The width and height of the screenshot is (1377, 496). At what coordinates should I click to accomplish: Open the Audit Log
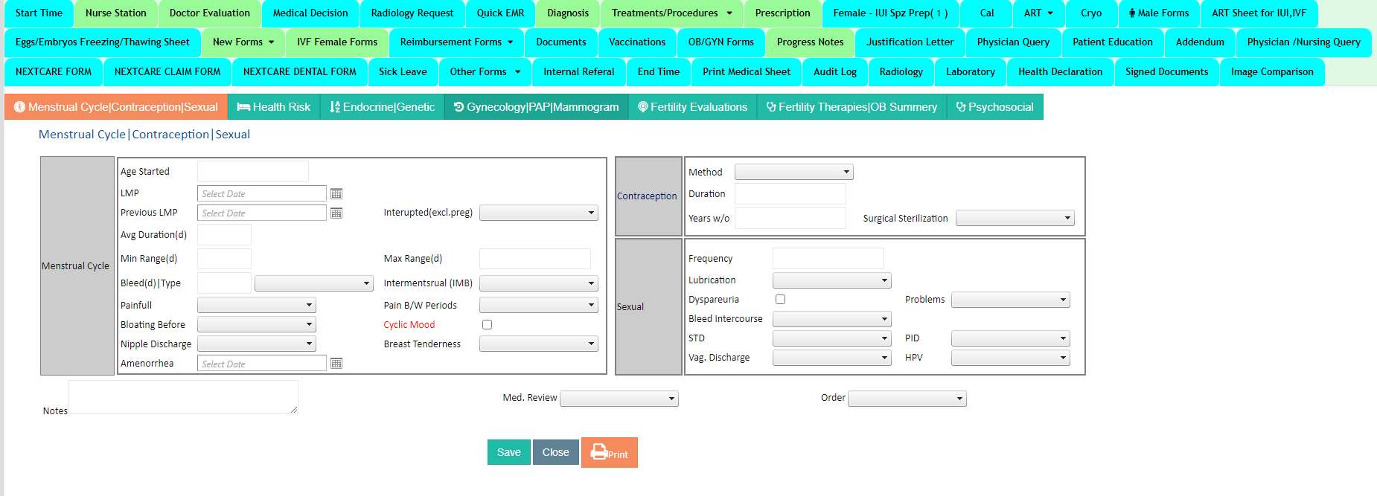point(834,72)
